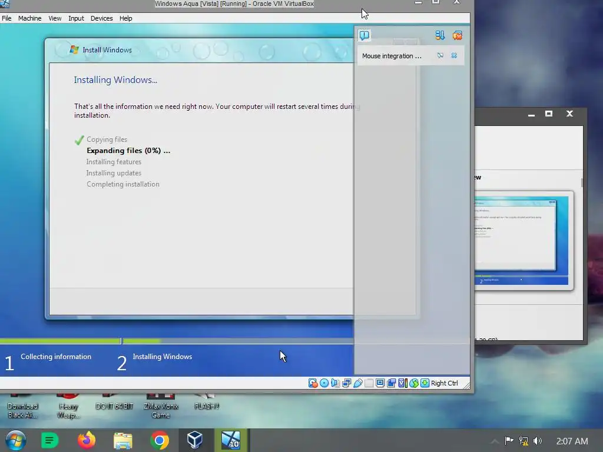
Task: Toggle the notification center speech bubble icon
Action: pyautogui.click(x=364, y=35)
